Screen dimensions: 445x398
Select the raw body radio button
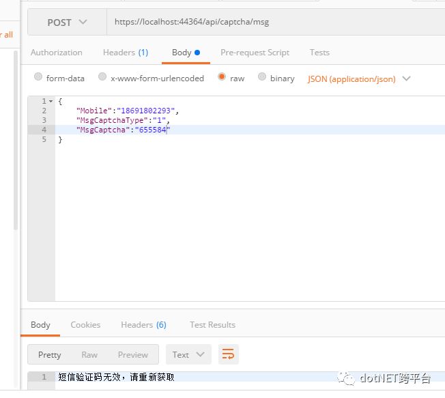[x=222, y=76]
